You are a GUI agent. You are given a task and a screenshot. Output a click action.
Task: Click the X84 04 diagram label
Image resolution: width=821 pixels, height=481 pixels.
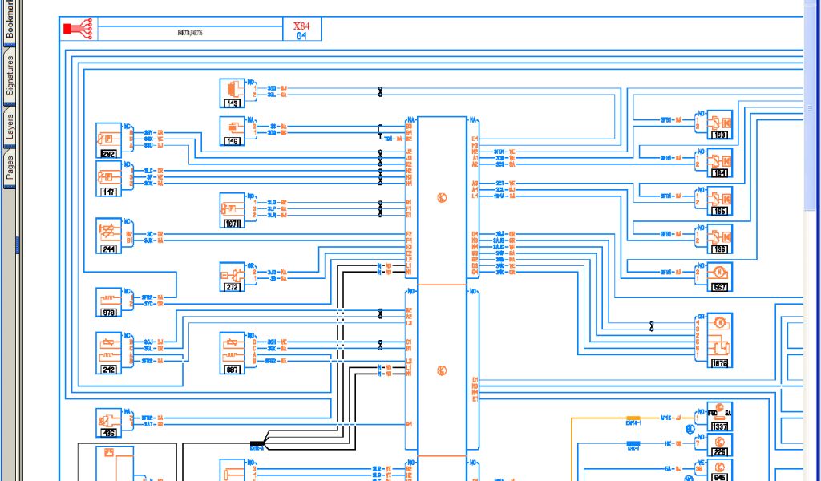(301, 30)
